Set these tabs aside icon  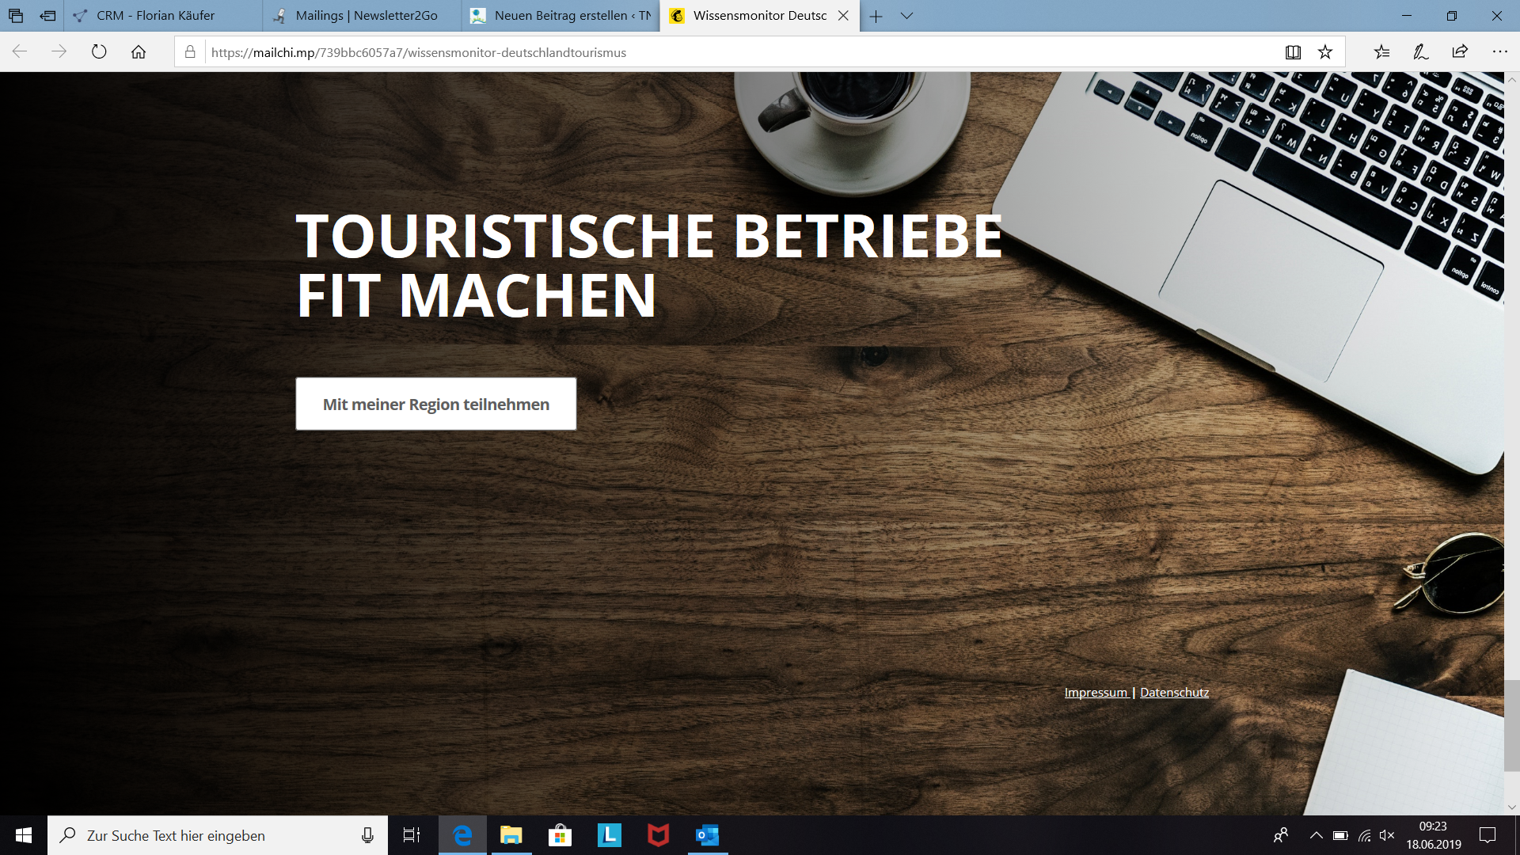(47, 16)
